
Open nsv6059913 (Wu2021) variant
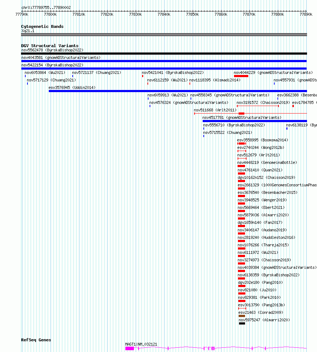coord(168,95)
